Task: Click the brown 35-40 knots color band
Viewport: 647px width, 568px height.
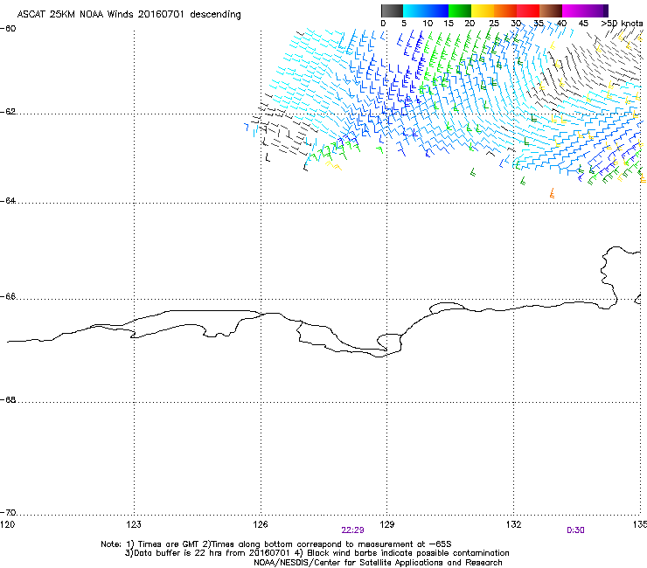Action: [551, 10]
